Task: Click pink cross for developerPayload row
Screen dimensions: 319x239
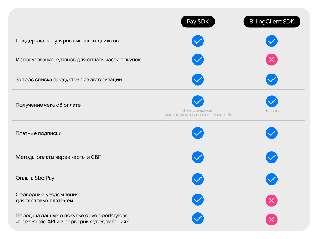Action: (x=272, y=220)
